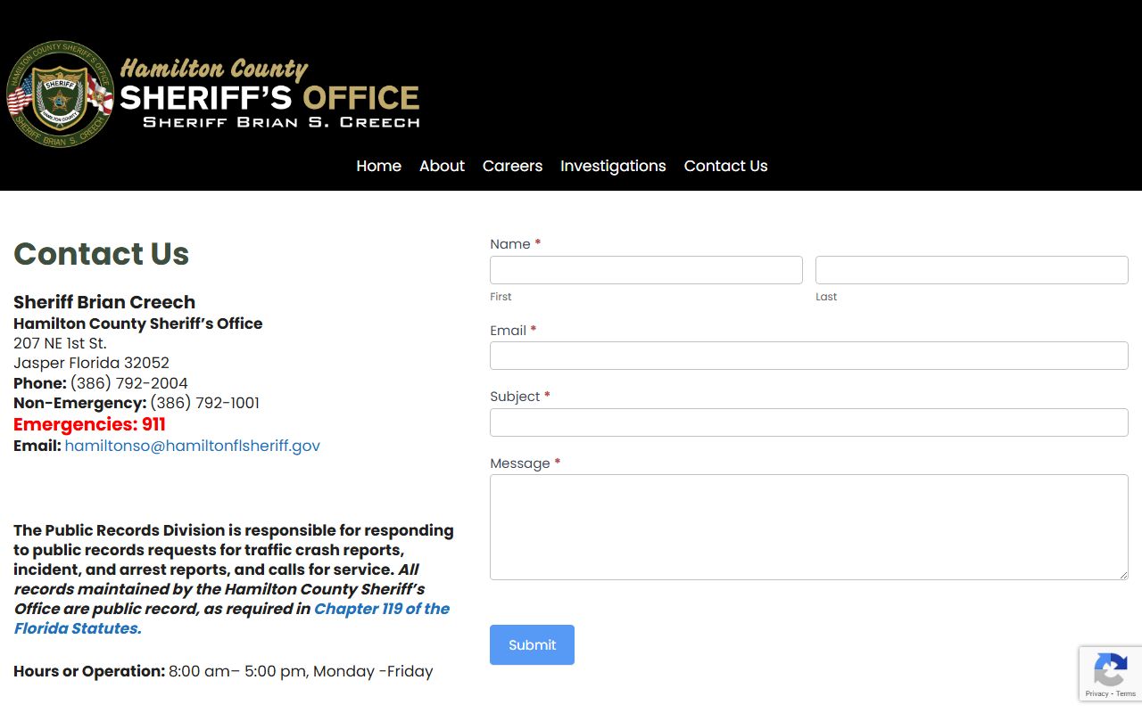Image resolution: width=1142 pixels, height=713 pixels.
Task: Click the address line "207 NE 1st St."
Action: click(x=60, y=343)
